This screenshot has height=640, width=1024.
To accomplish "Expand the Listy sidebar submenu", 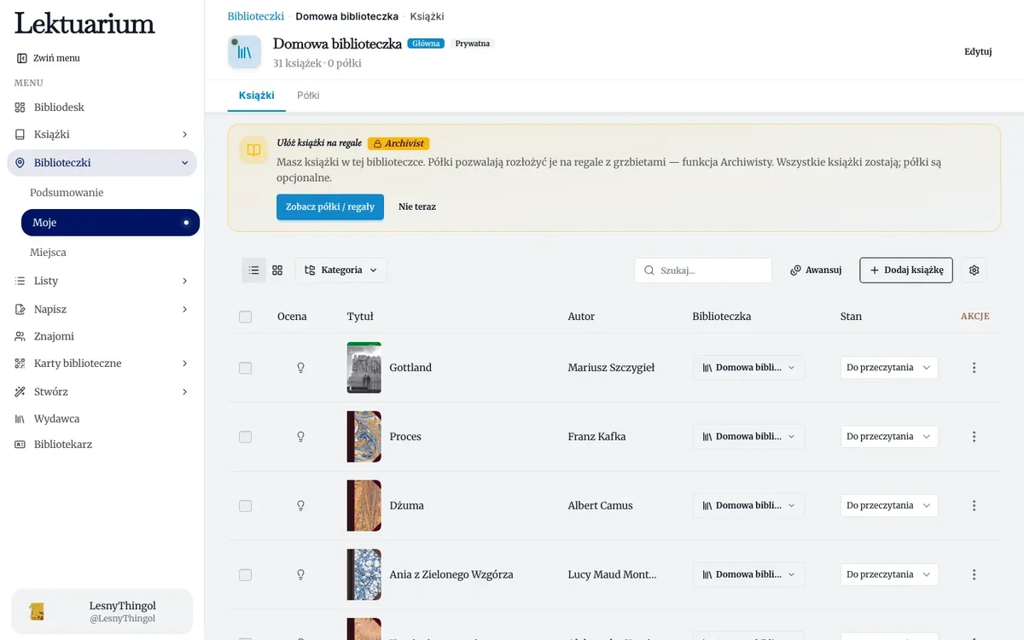I will click(x=185, y=281).
